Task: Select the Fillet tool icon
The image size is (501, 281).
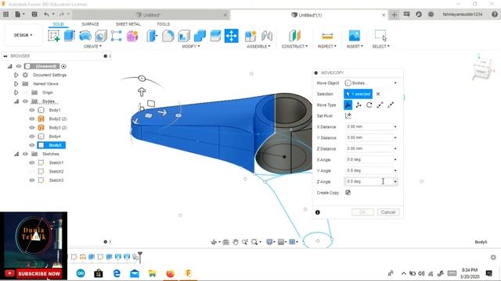Action: coord(168,36)
